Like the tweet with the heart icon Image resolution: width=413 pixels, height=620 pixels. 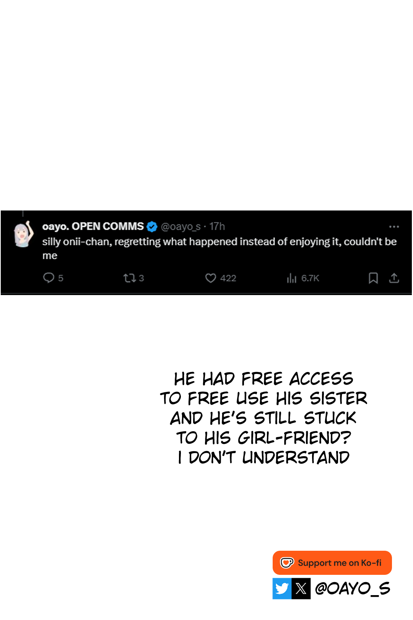(211, 278)
